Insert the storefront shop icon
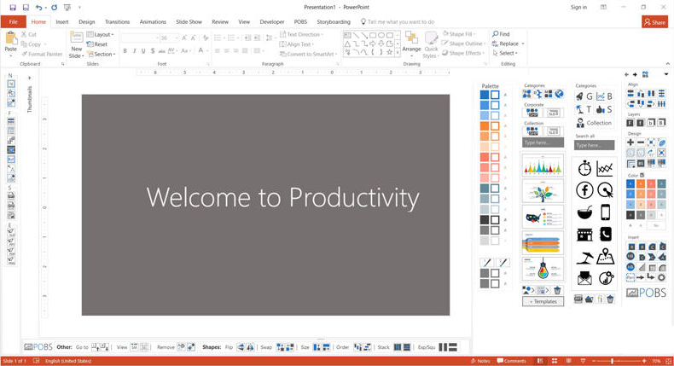This screenshot has width=674, height=366. 584,235
